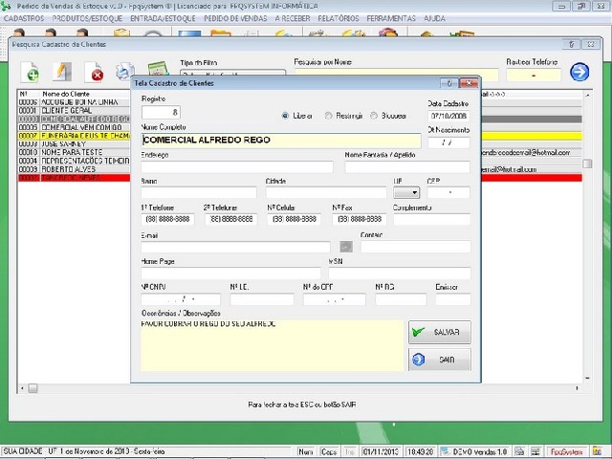Click the CEP input field

click(x=448, y=192)
